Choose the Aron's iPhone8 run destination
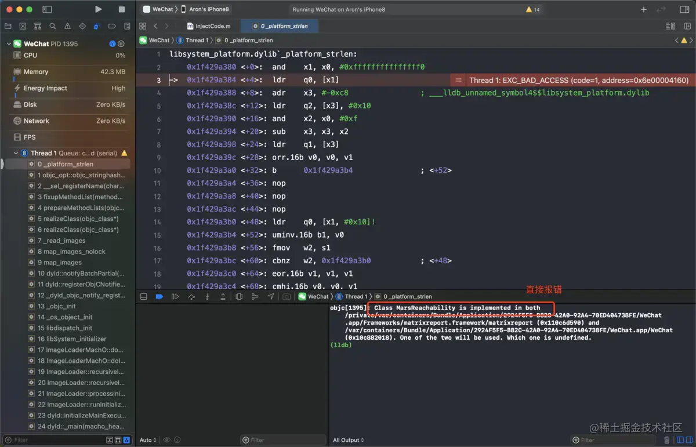This screenshot has width=696, height=447. click(x=204, y=9)
